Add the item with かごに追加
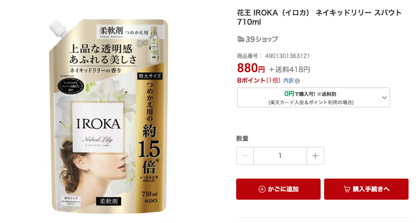Image resolution: width=420 pixels, height=223 pixels. [x=278, y=189]
